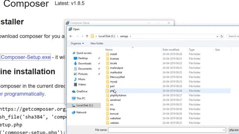Select the locale folder icon
Image resolution: width=239 pixels, height=134 pixels.
pos(108,63)
